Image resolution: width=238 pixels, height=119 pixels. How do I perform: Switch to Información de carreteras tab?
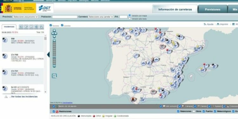pyautogui.click(x=175, y=9)
